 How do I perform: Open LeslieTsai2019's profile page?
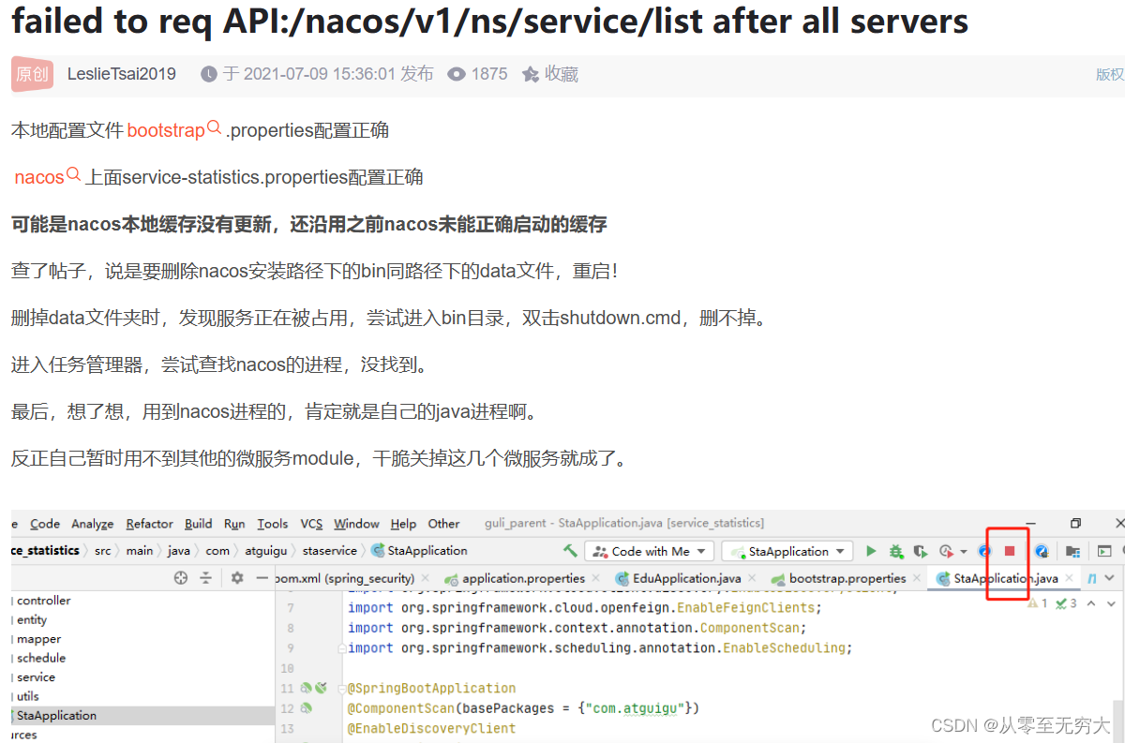[122, 73]
